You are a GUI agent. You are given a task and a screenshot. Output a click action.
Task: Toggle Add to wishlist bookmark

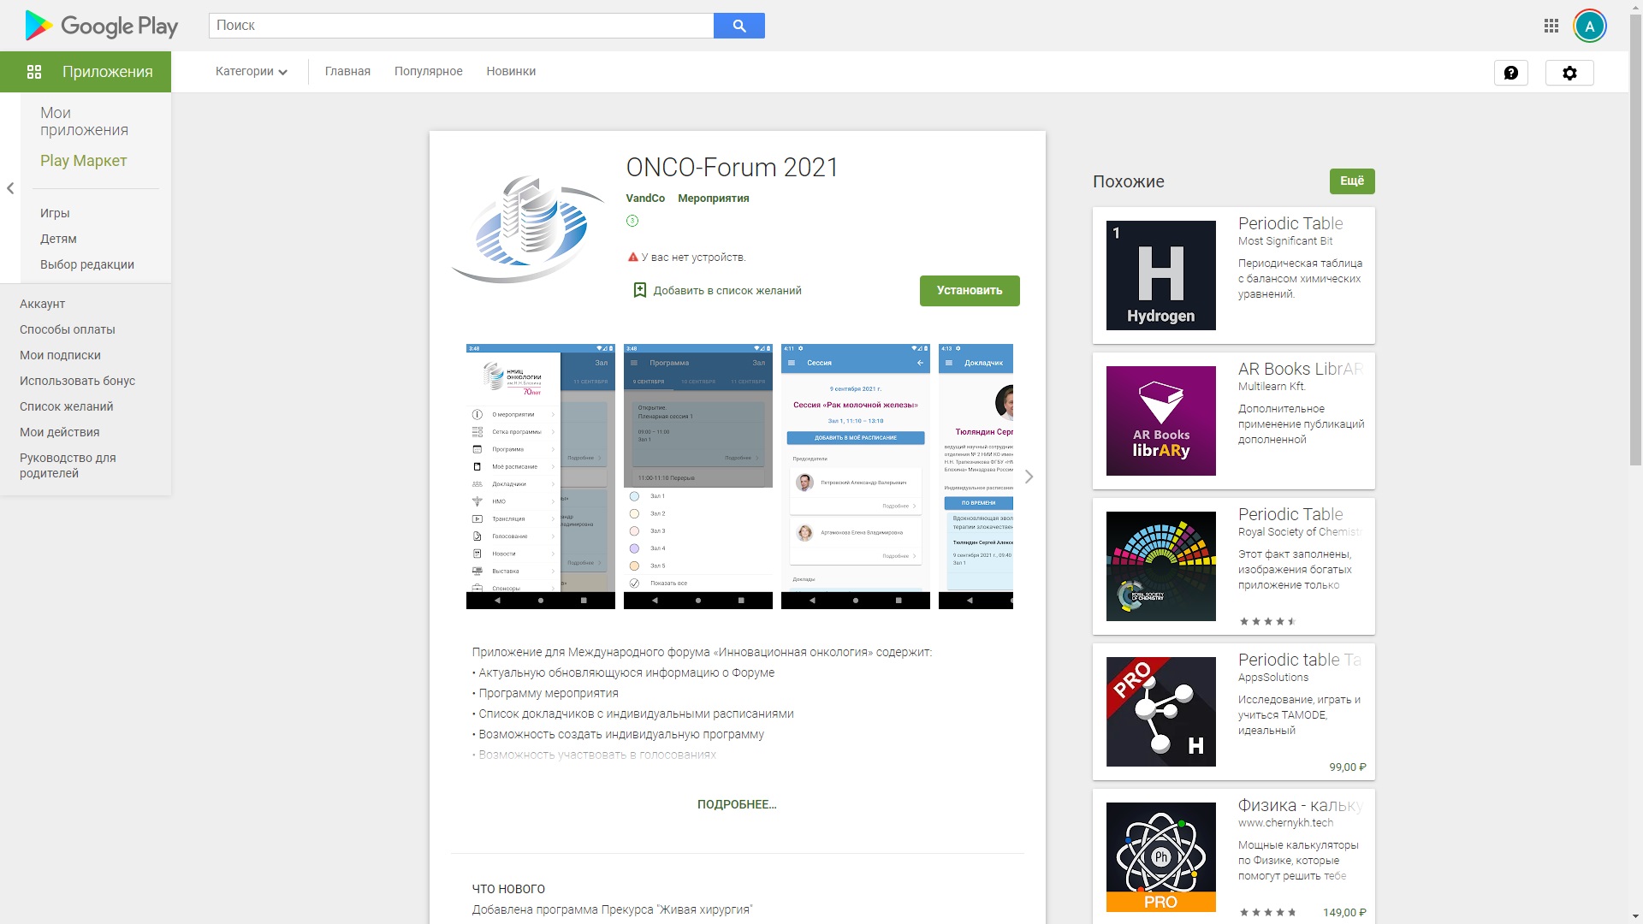pos(639,290)
